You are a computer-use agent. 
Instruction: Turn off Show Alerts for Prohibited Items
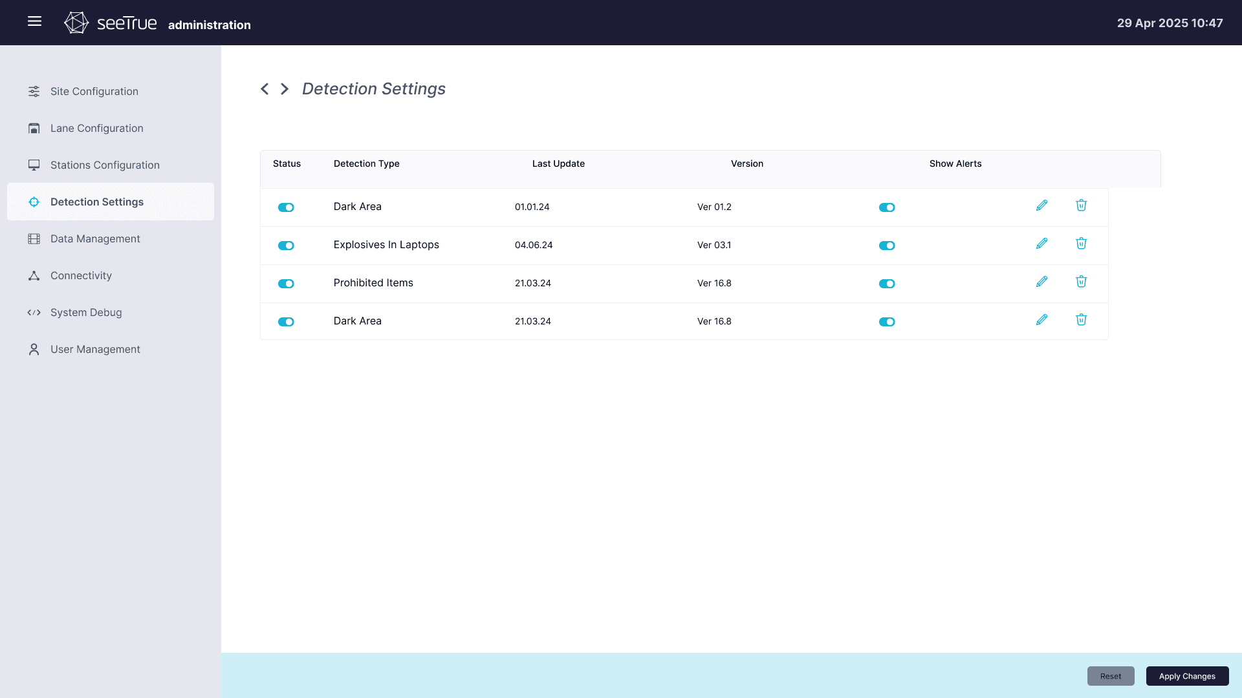[887, 284]
